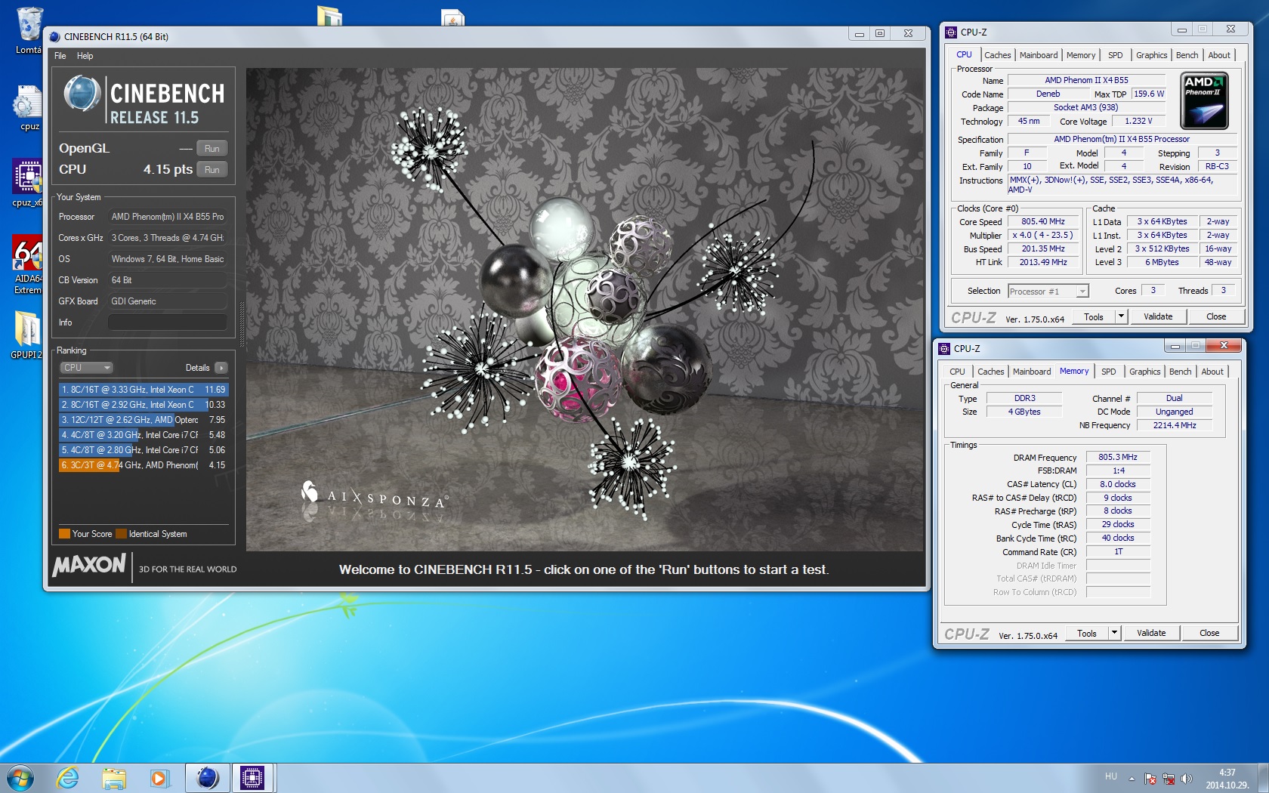Open the Help menu in Cinebench

pyautogui.click(x=85, y=56)
